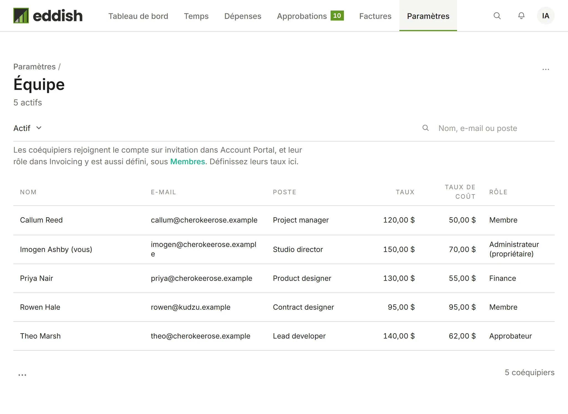The height and width of the screenshot is (414, 568).
Task: Click the Lead developer position cell
Action: (x=299, y=336)
